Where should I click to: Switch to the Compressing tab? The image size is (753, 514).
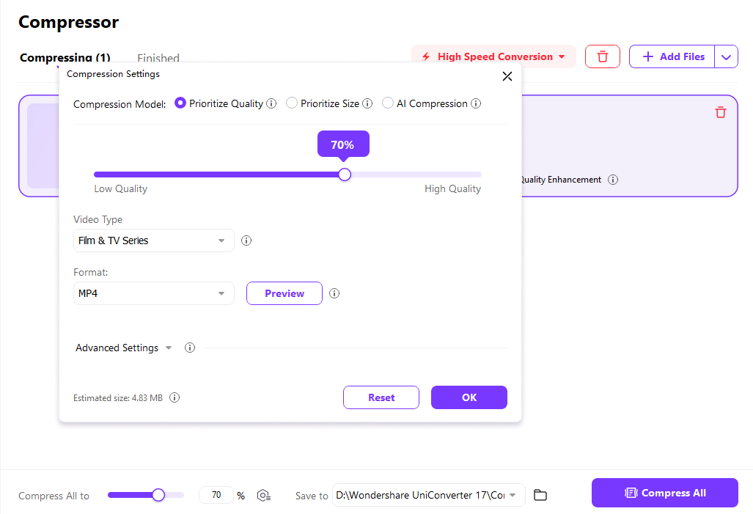tap(65, 58)
